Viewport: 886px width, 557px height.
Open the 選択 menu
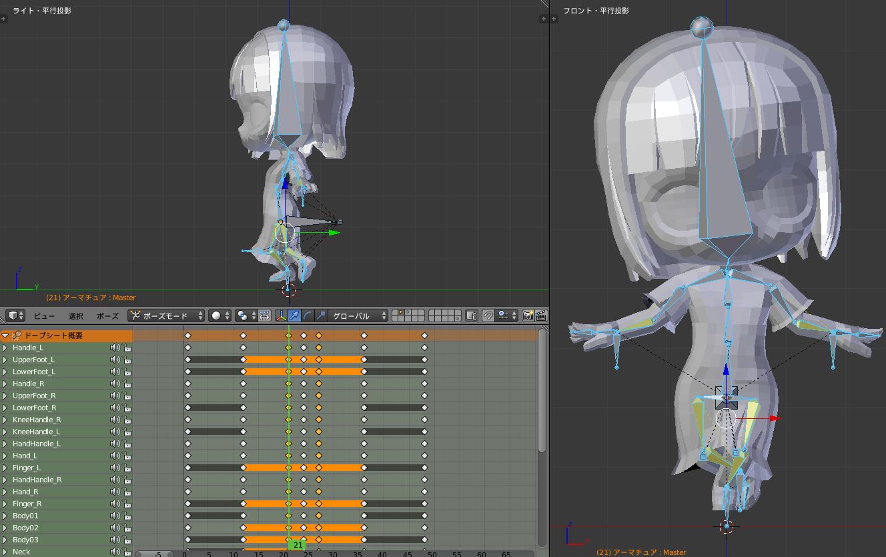76,316
